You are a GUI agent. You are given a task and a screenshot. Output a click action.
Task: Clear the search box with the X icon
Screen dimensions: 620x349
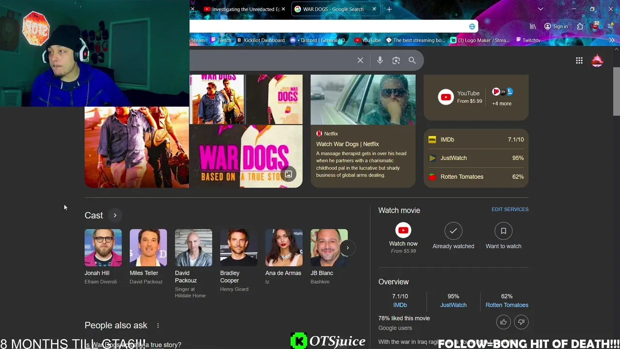tap(360, 61)
